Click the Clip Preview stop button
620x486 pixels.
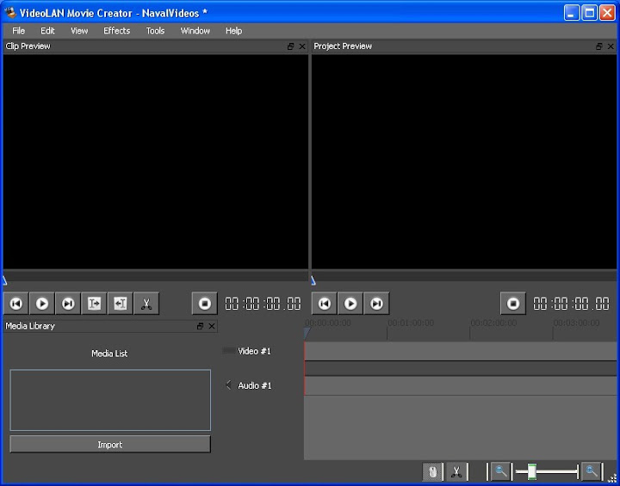204,304
